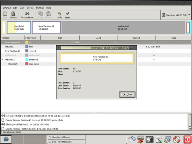Sort by Used column header
The height and width of the screenshot is (144, 192).
tap(98, 38)
